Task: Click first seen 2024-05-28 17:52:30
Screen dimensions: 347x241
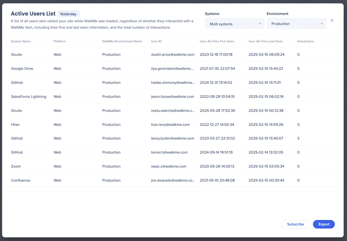Action: [217, 110]
